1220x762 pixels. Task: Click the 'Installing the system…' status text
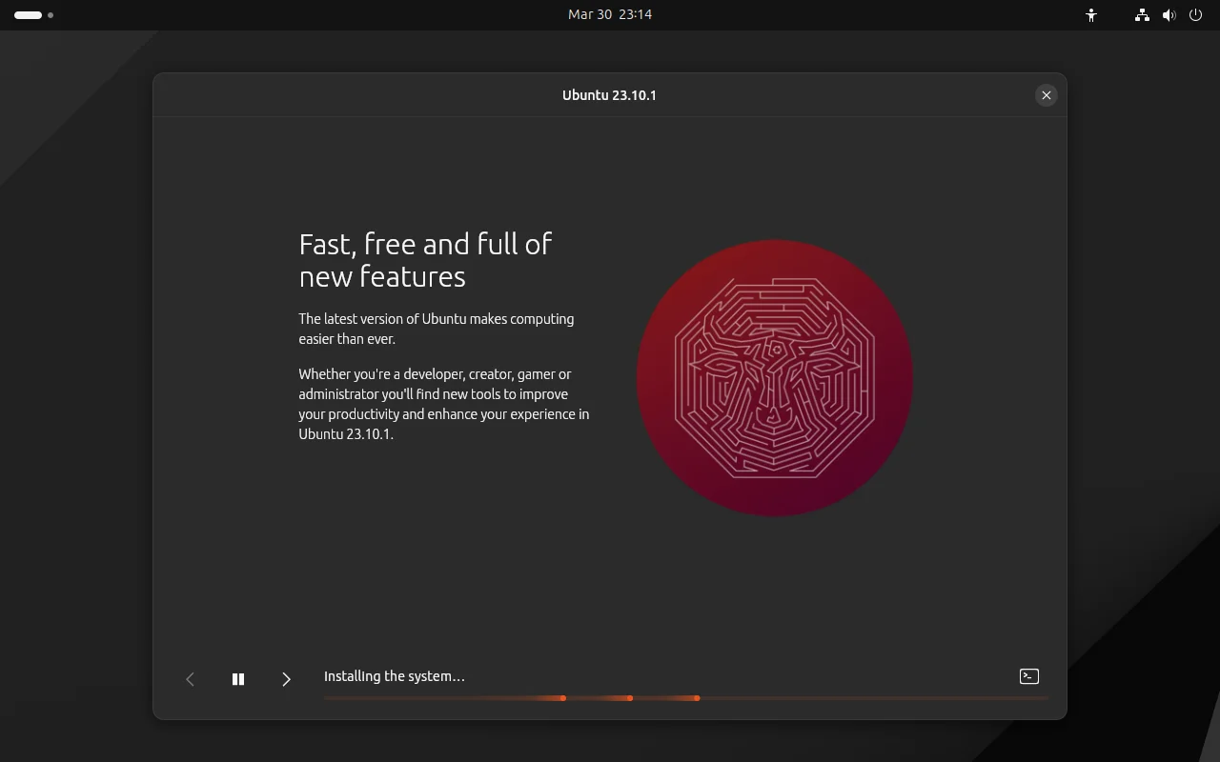point(394,676)
